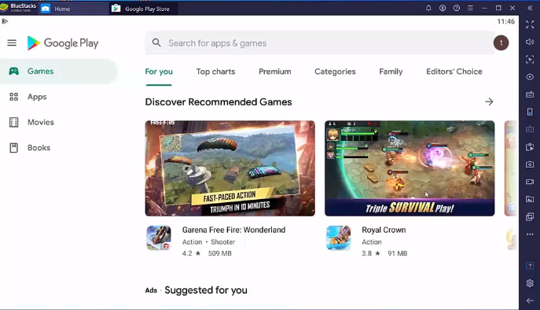
Task: Open the Editors' Choice tab
Action: coord(454,72)
